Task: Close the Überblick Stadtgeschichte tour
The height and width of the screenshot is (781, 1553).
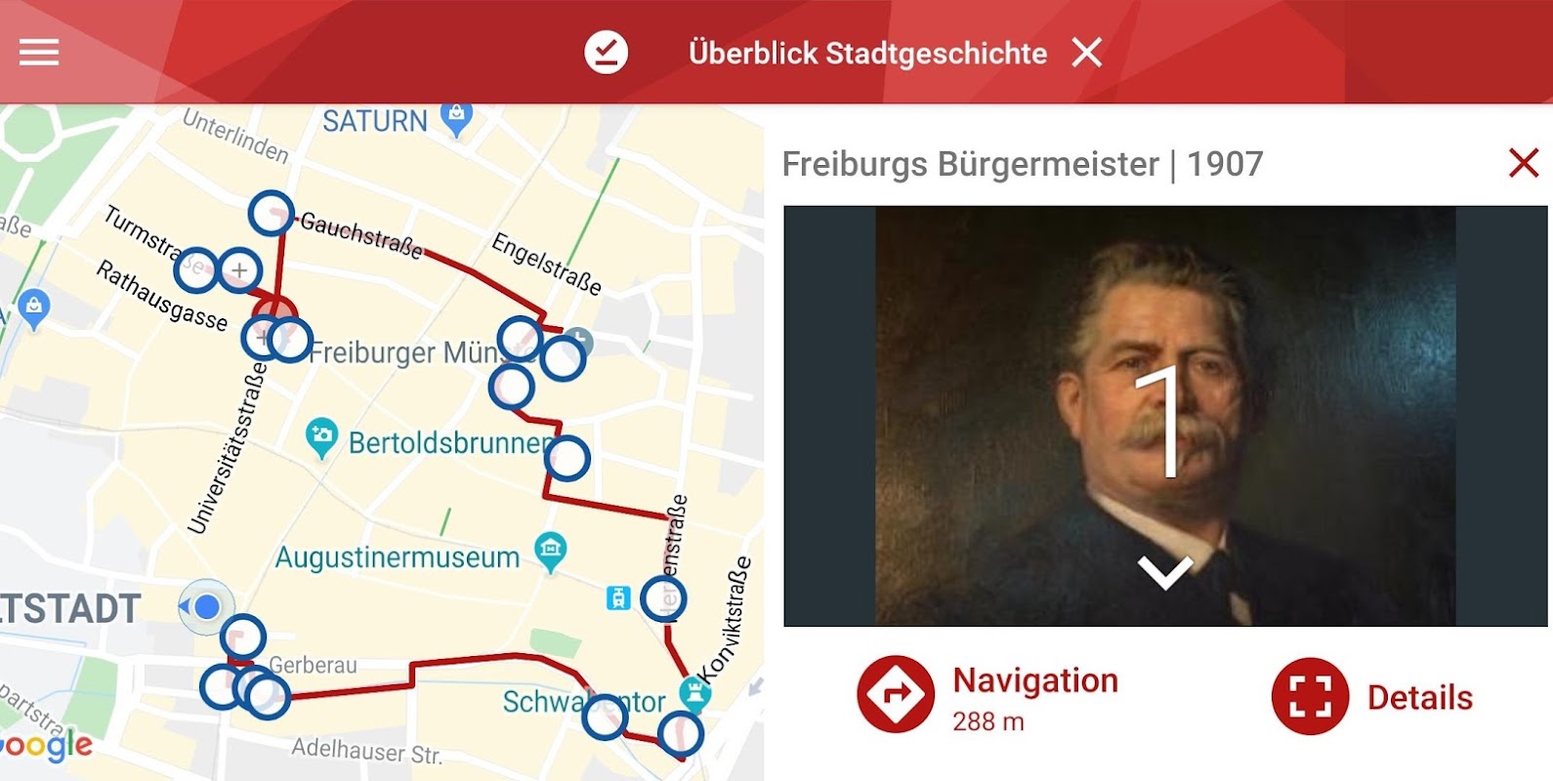Action: [x=1086, y=53]
